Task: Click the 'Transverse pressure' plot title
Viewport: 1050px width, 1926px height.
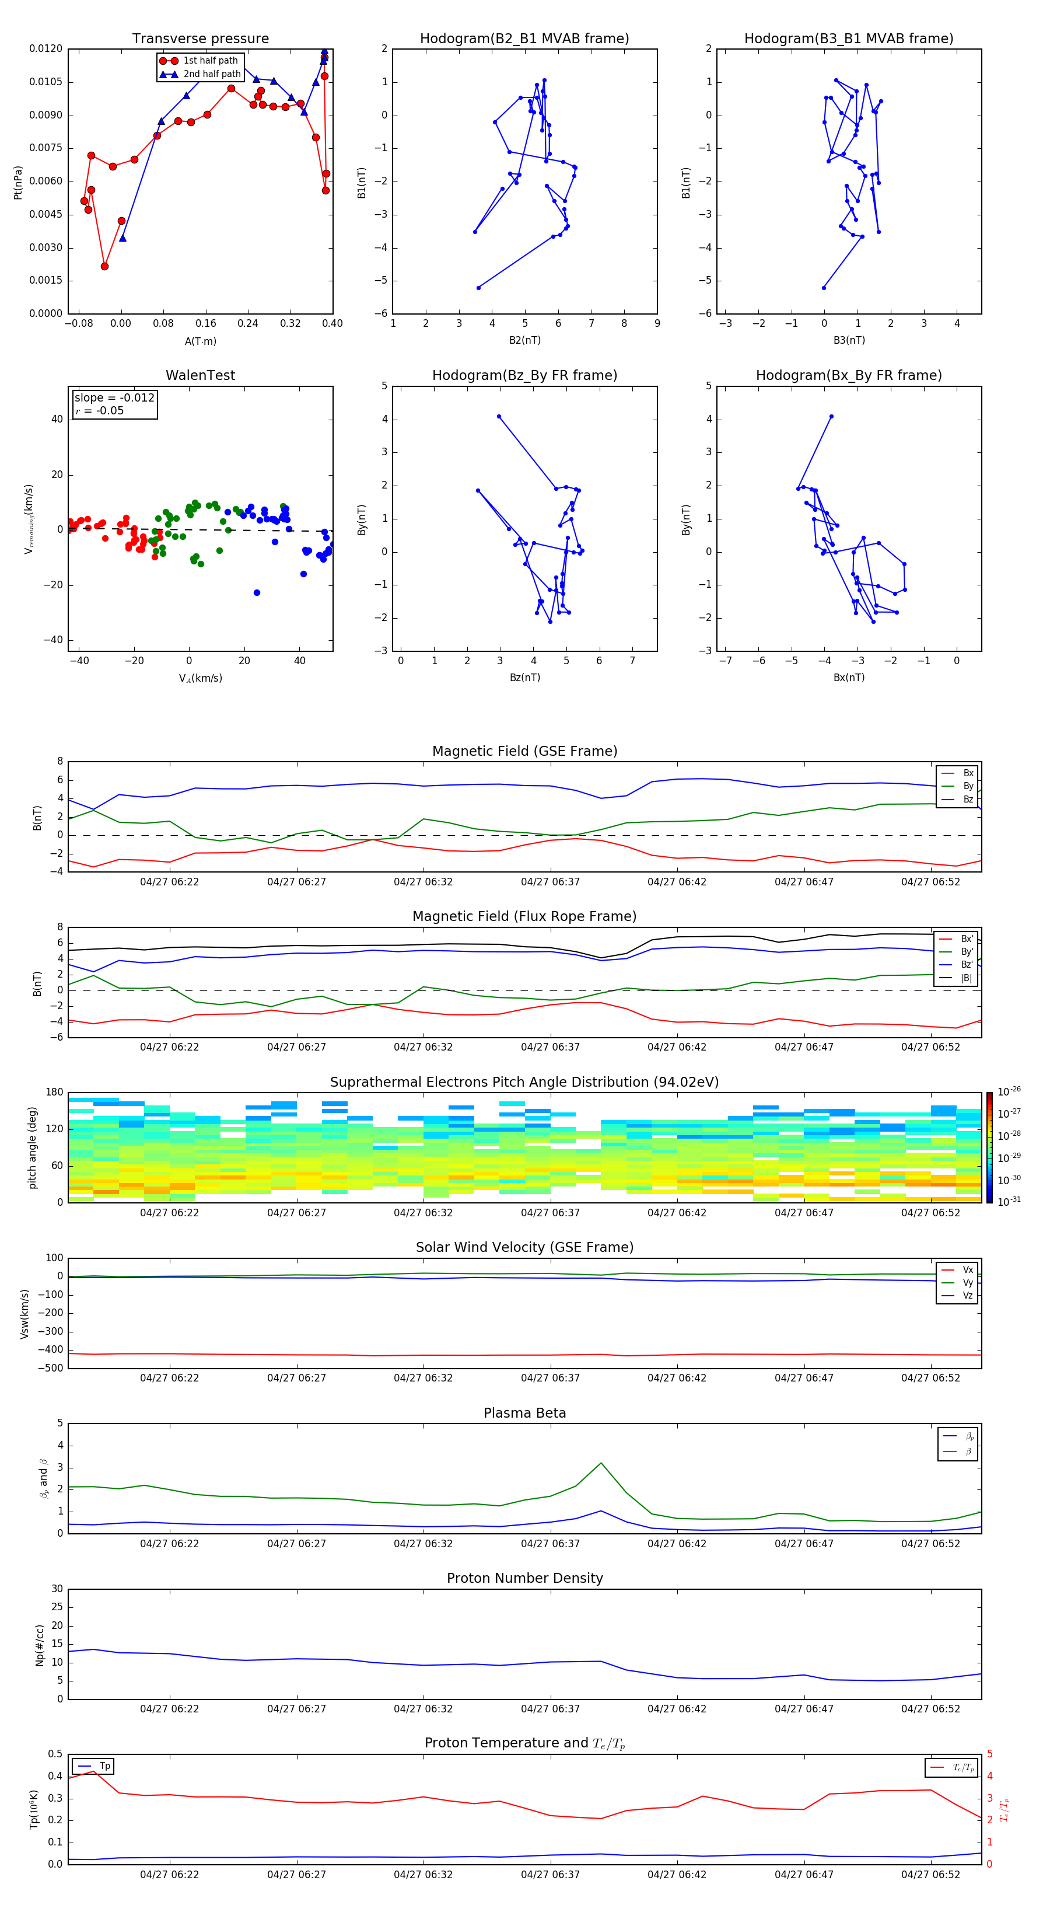Action: (200, 39)
